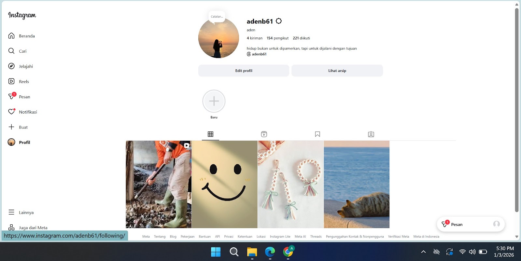Viewport: 521px width, 261px height.
Task: Open Notifikasi heart icon
Action: pyautogui.click(x=11, y=112)
